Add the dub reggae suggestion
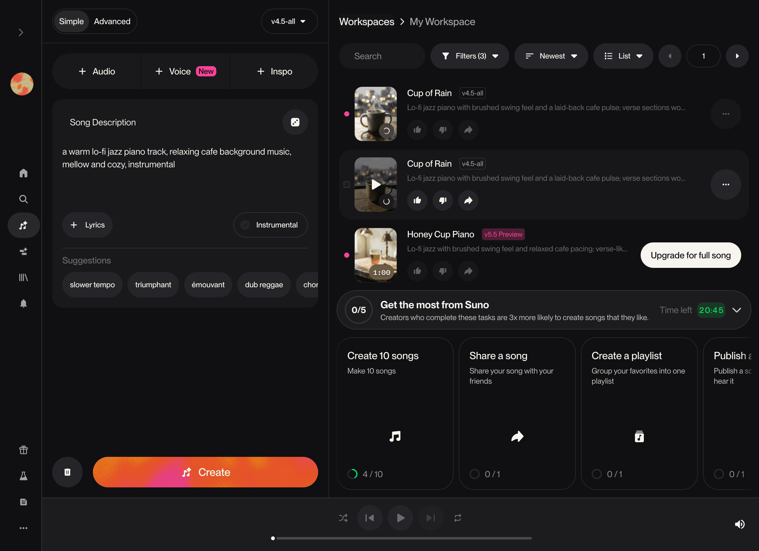This screenshot has height=551, width=759. [x=264, y=285]
